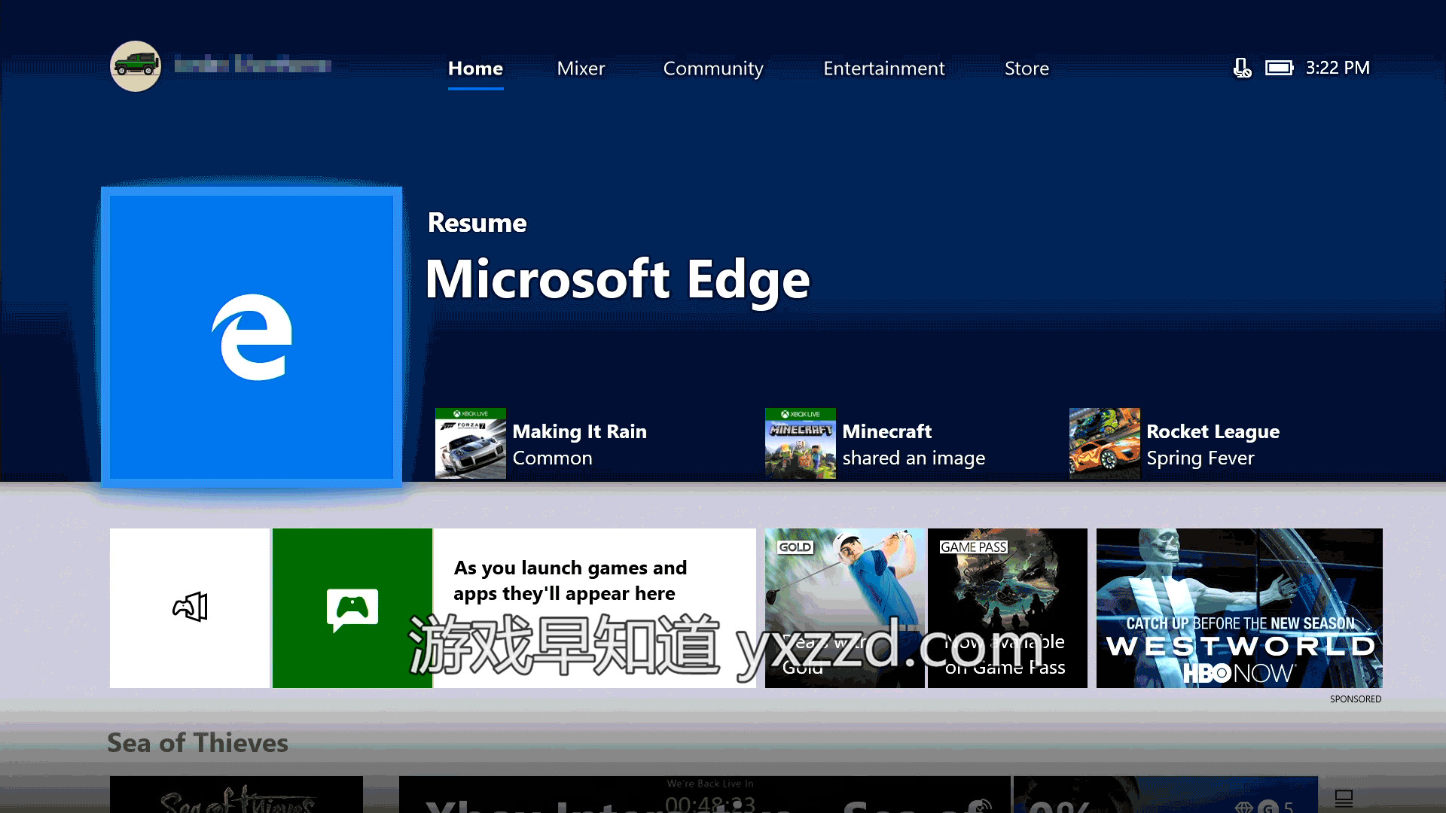Viewport: 1446px width, 813px height.
Task: Click the user profile avatar picture
Action: pyautogui.click(x=136, y=66)
